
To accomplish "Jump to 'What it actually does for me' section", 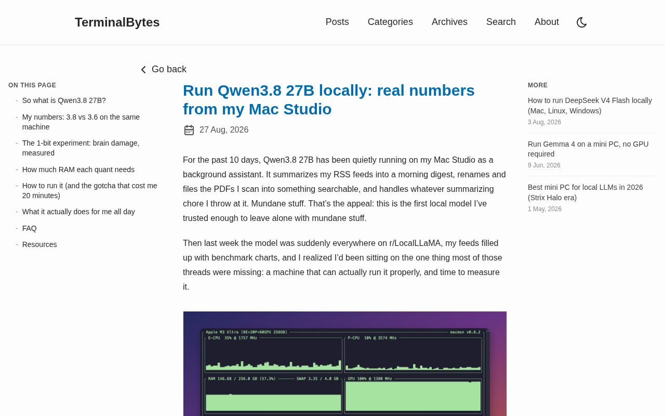I will 78,212.
